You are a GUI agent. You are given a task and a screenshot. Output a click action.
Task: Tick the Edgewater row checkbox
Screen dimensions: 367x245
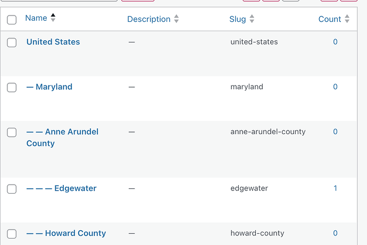point(12,189)
